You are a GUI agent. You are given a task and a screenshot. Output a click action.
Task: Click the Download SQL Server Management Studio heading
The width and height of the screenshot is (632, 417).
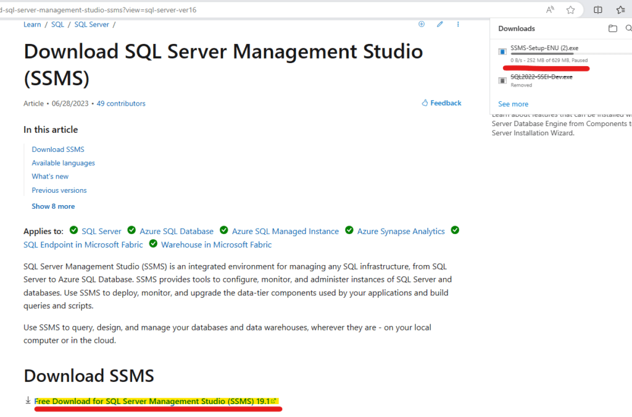click(223, 64)
